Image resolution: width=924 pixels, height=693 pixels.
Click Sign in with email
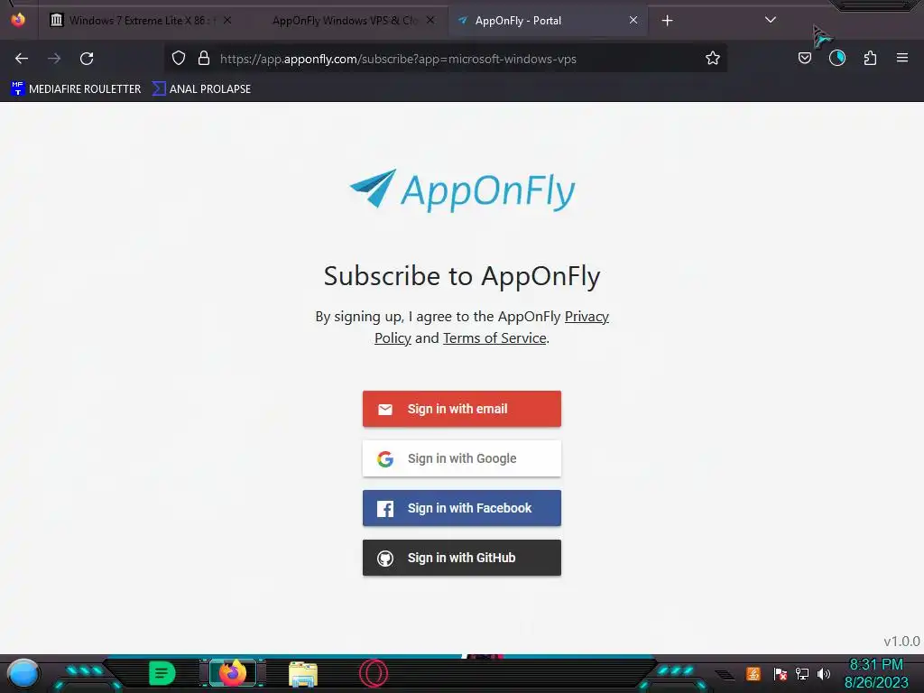coord(462,409)
